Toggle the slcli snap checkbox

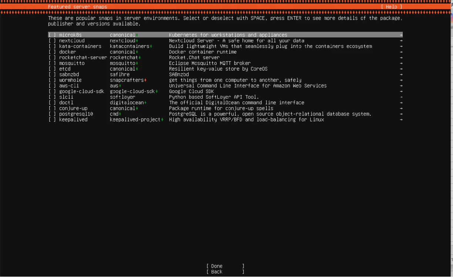coord(52,97)
